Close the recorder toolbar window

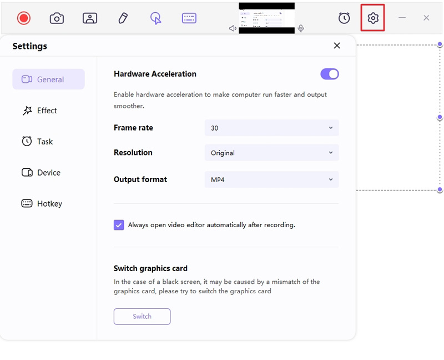click(426, 18)
